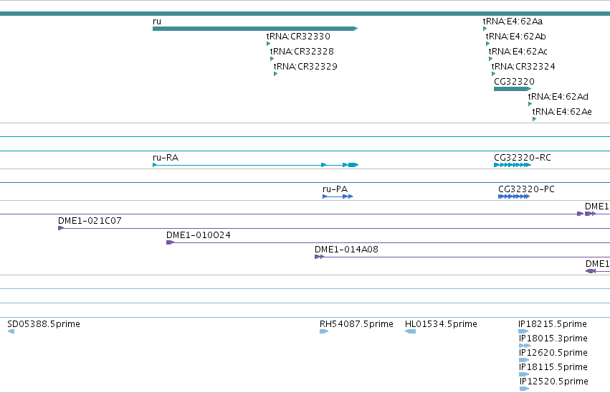Click the IP12620.5prime EST glyph

[524, 360]
